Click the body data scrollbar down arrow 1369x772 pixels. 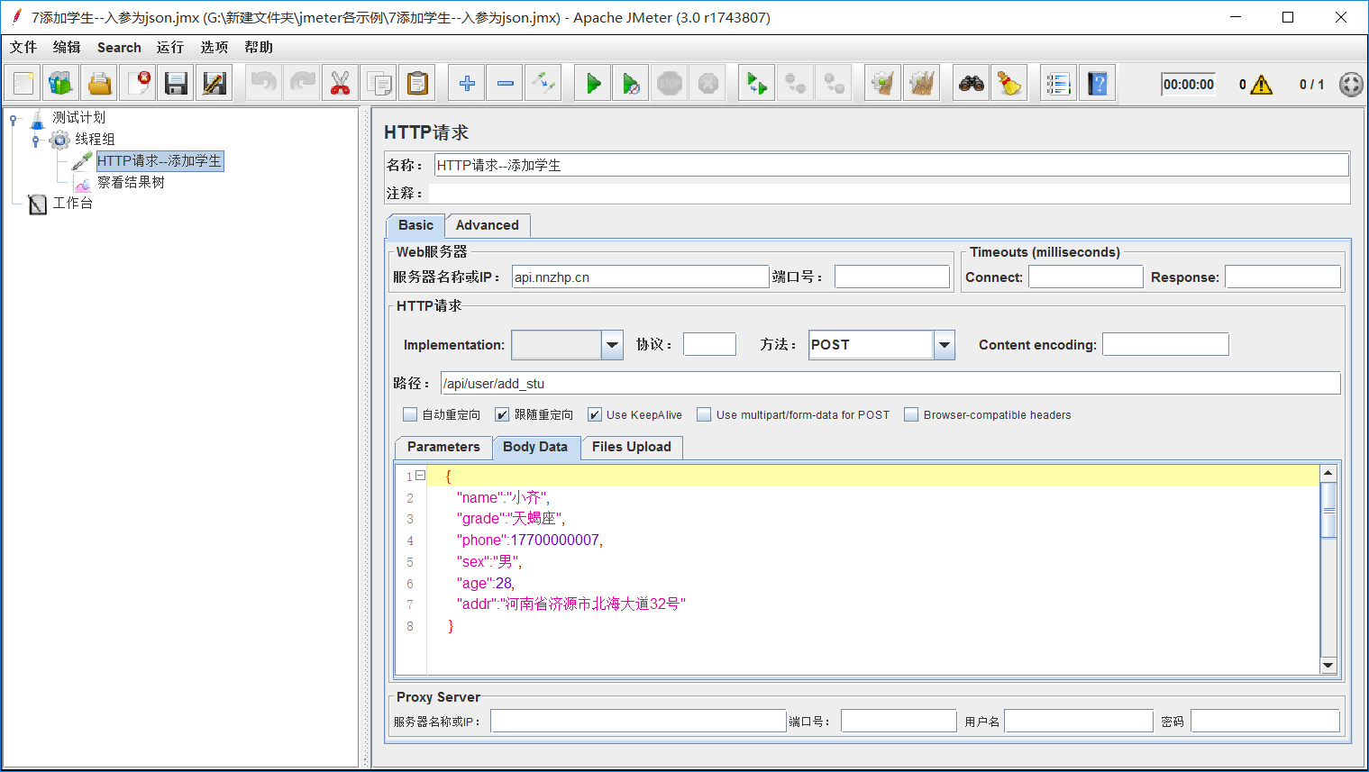pos(1328,665)
